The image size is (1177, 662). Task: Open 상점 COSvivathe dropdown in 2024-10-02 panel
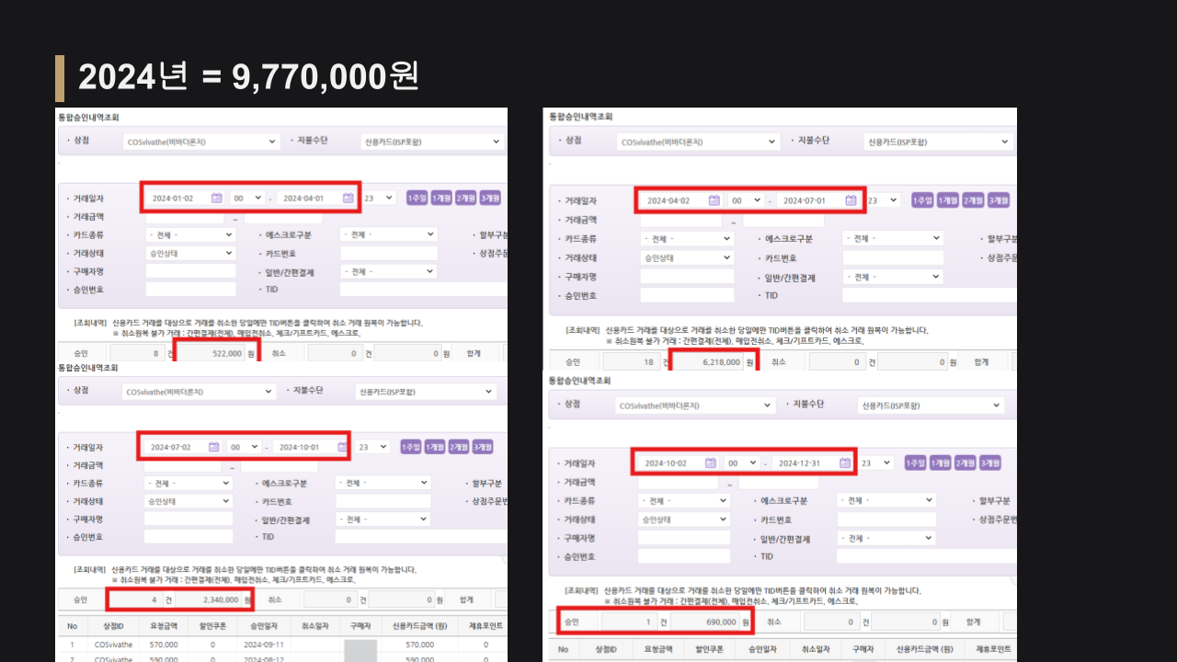(x=694, y=405)
